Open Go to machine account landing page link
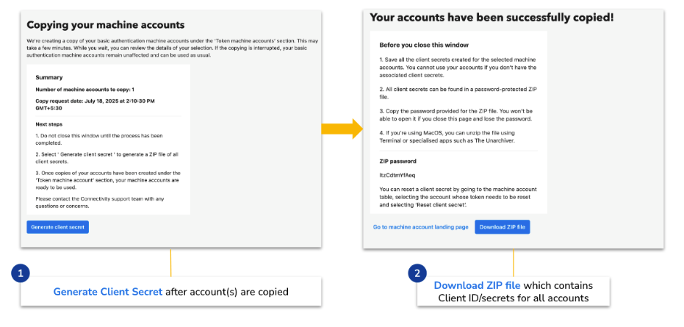The image size is (684, 327). (420, 227)
